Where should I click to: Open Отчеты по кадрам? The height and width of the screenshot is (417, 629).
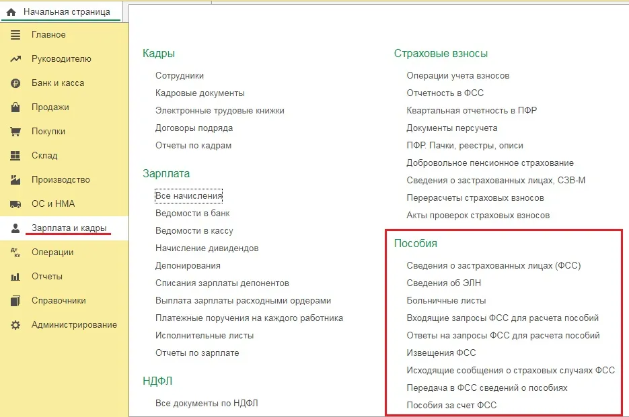tap(193, 146)
